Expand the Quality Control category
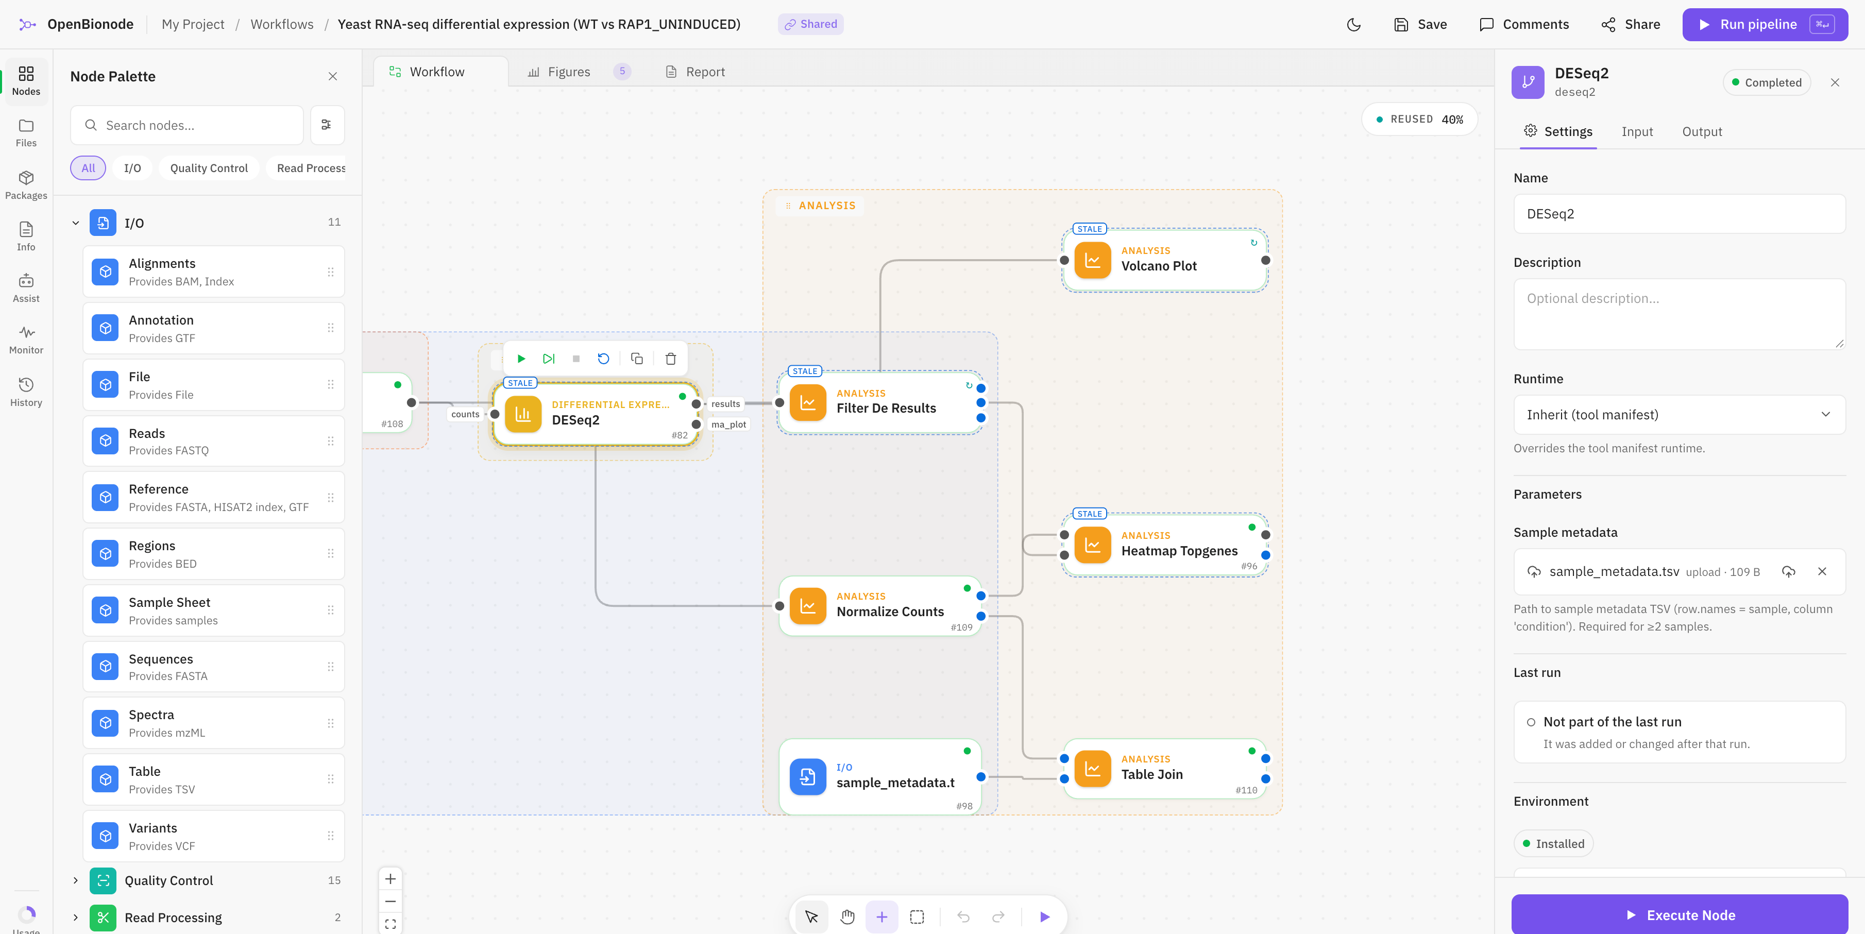 click(x=75, y=880)
